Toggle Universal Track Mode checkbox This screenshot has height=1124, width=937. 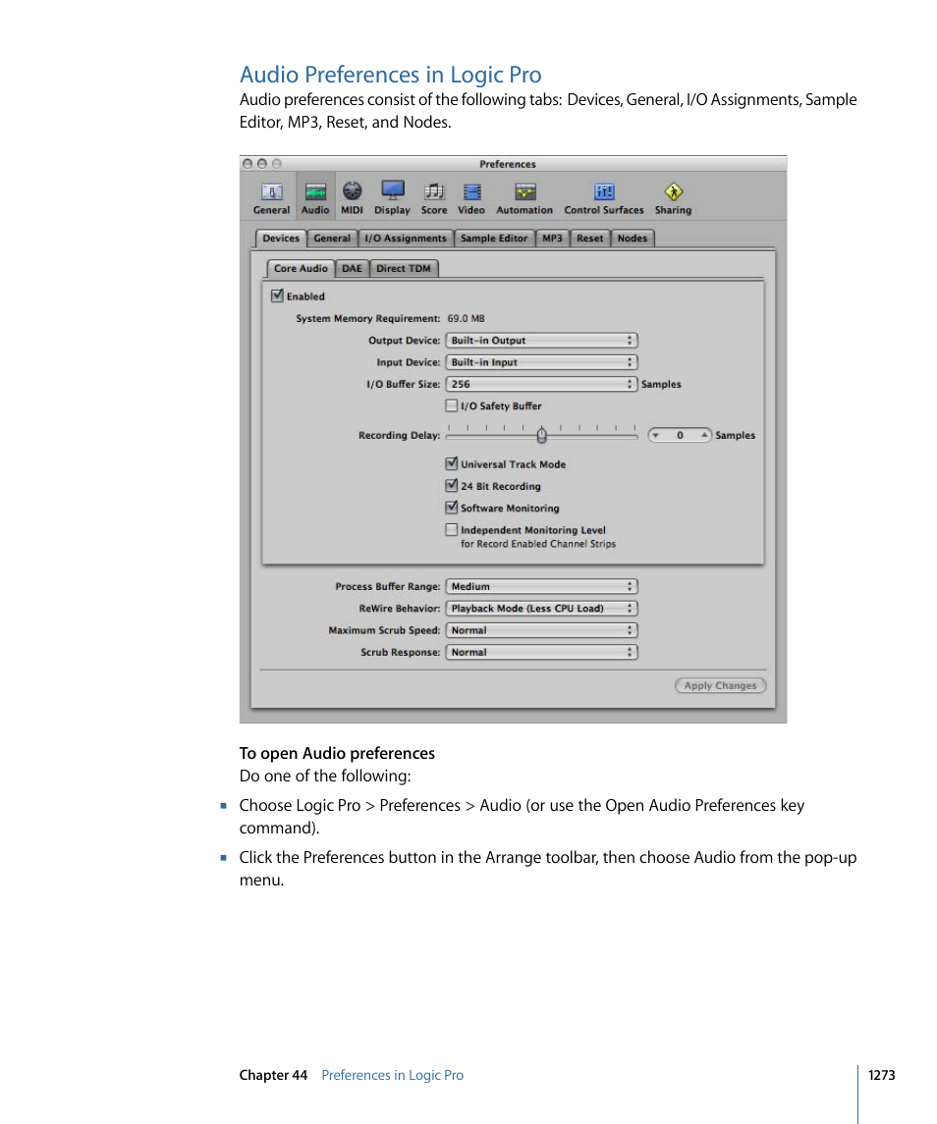point(451,463)
